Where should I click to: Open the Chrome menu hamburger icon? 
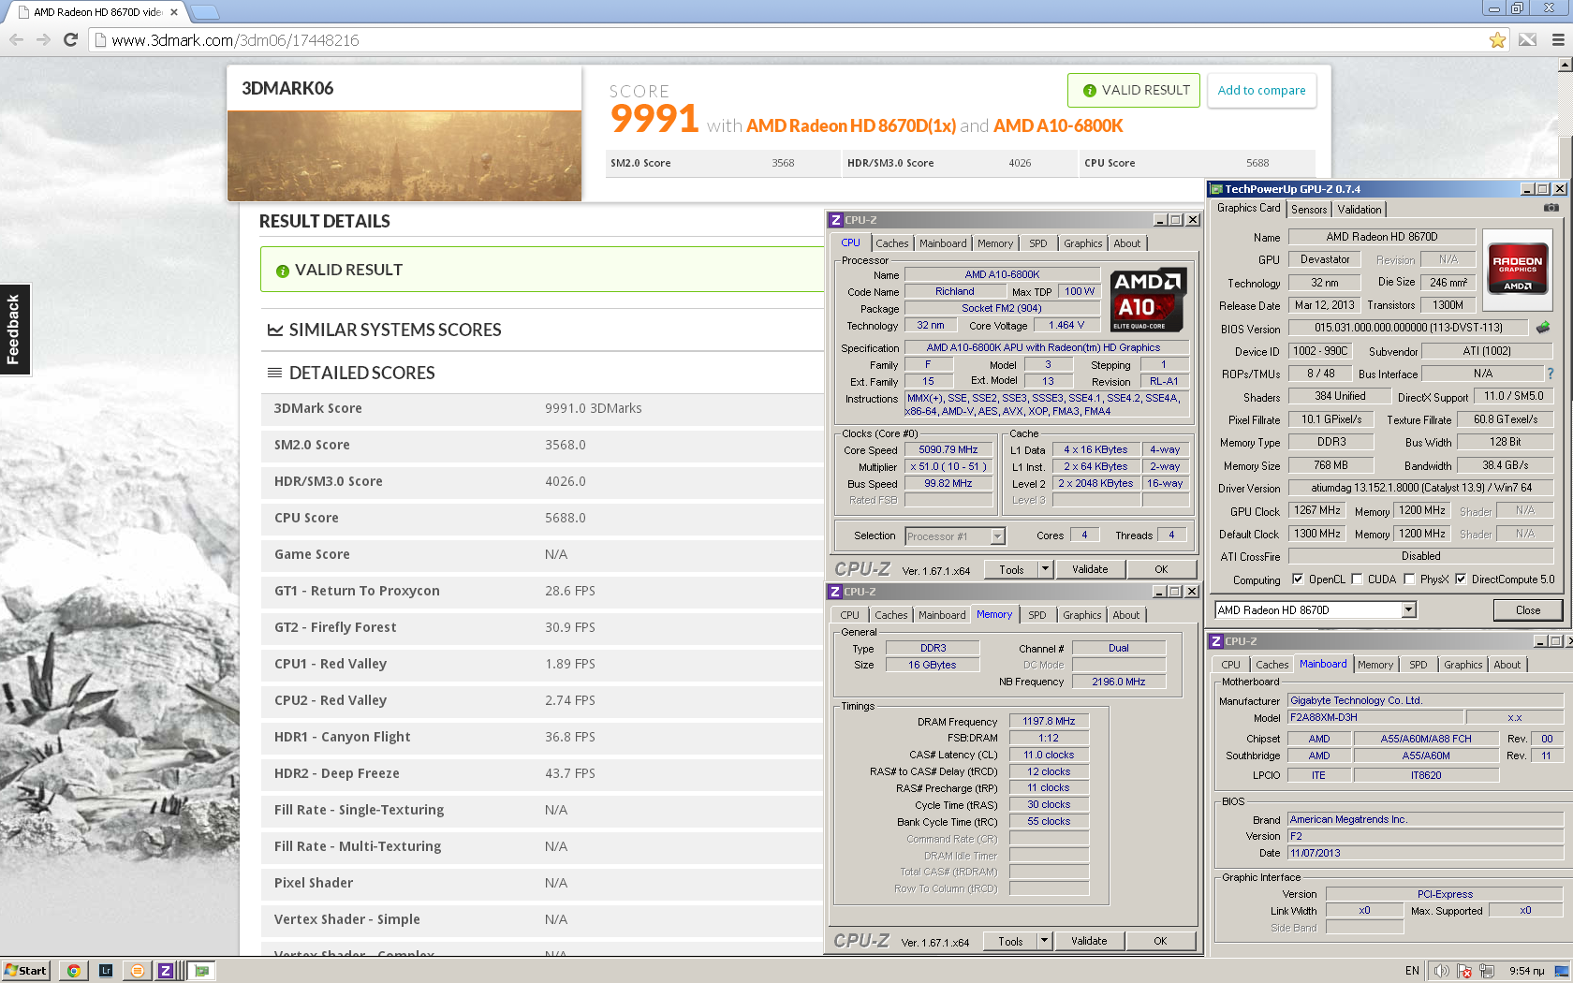(1558, 40)
